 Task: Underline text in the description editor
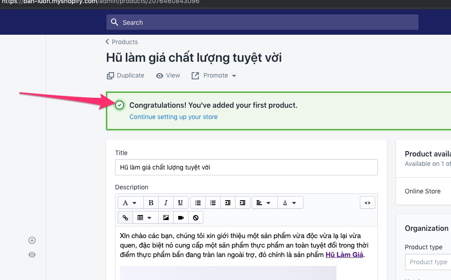click(180, 202)
